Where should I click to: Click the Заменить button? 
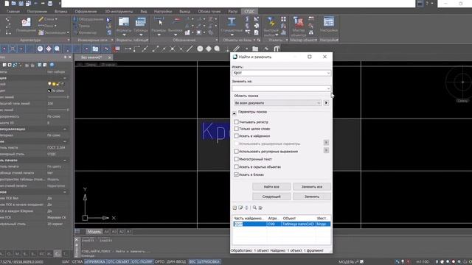(312, 197)
